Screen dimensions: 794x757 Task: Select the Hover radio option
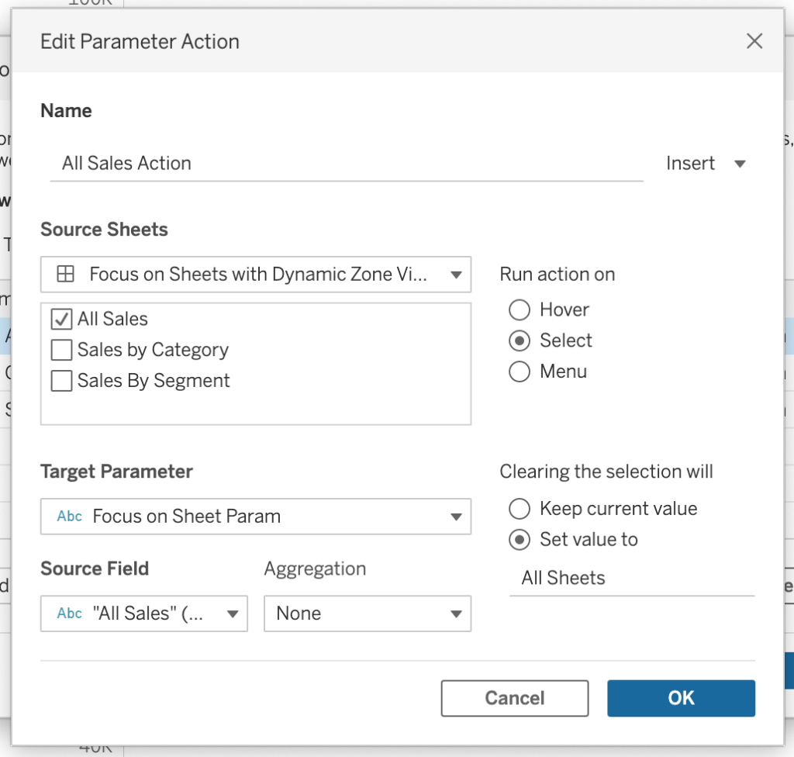[520, 310]
